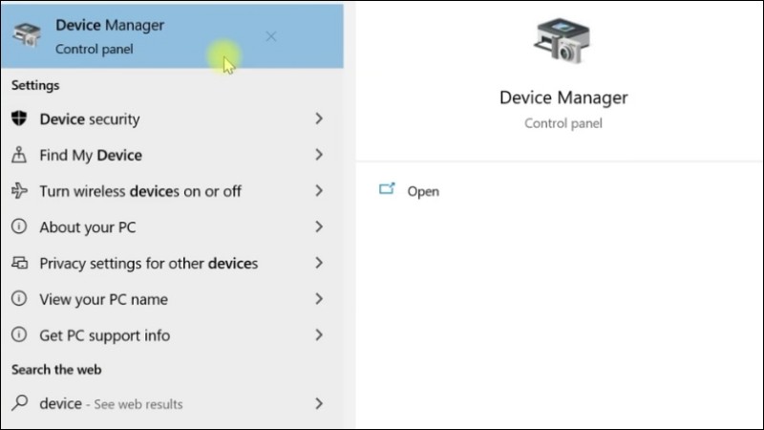Viewport: 764px width, 430px height.
Task: Click the magnifier icon next to device web search
Action: (19, 402)
